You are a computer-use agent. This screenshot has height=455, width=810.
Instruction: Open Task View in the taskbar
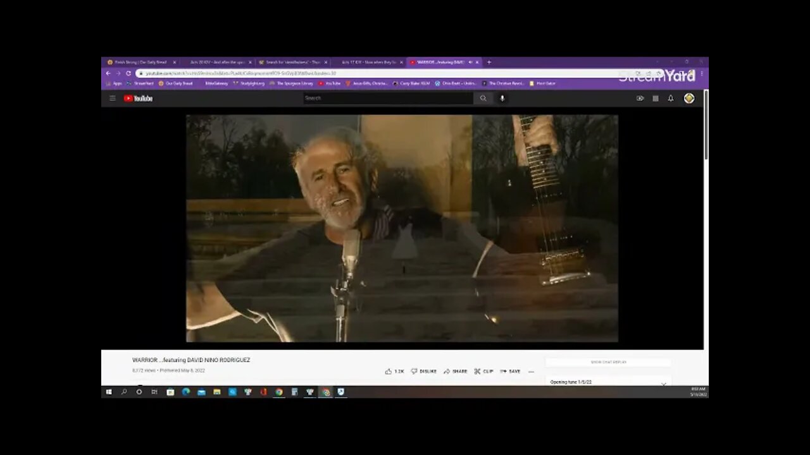pyautogui.click(x=154, y=392)
